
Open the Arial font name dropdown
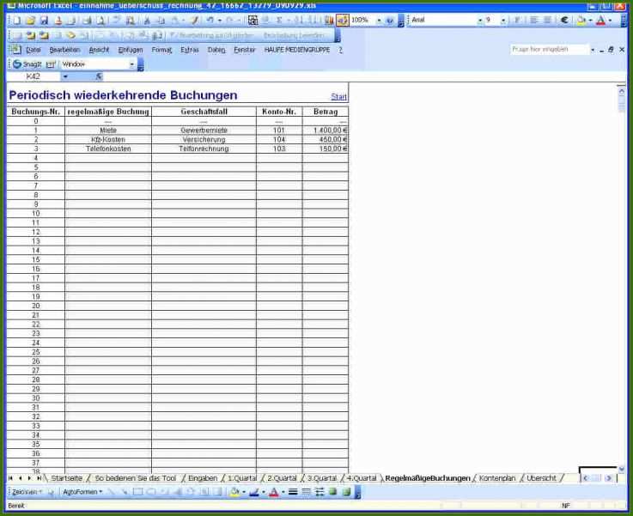coord(479,20)
